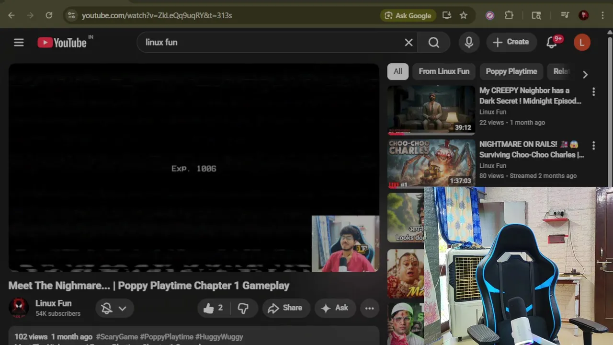Click the address bar URL
The height and width of the screenshot is (345, 613).
157,15
